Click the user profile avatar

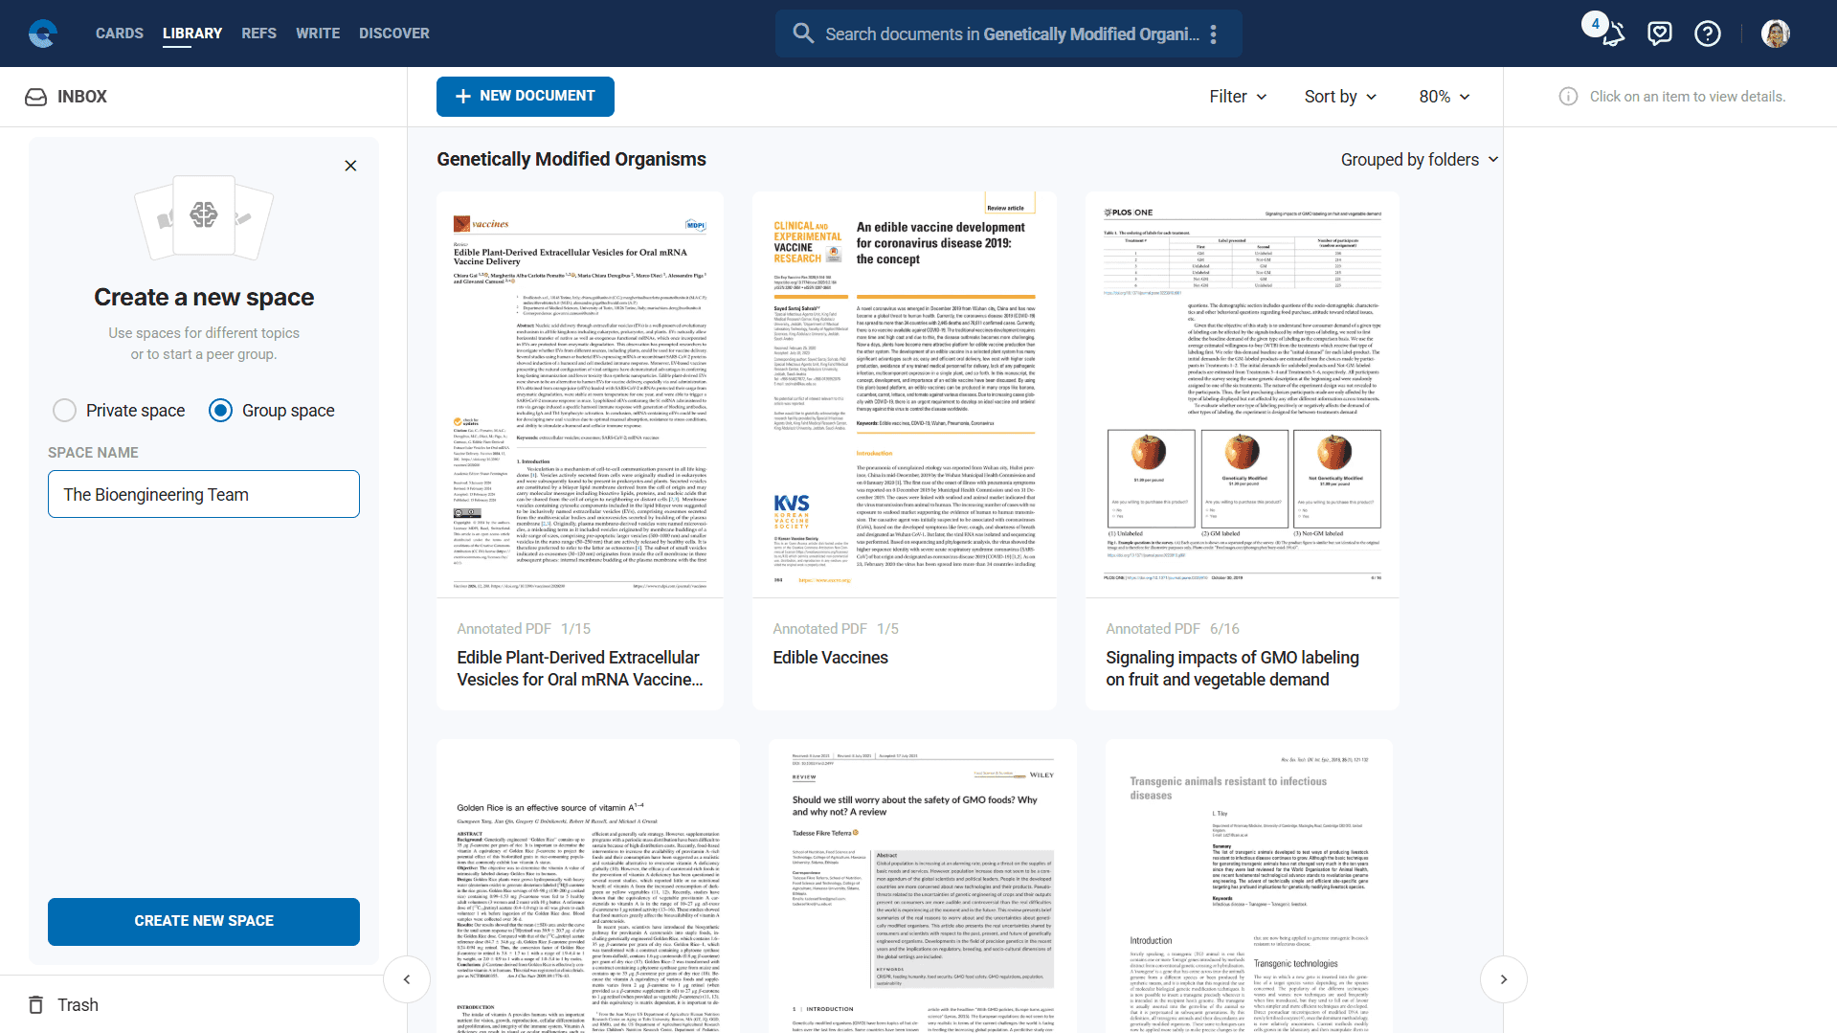tap(1775, 34)
